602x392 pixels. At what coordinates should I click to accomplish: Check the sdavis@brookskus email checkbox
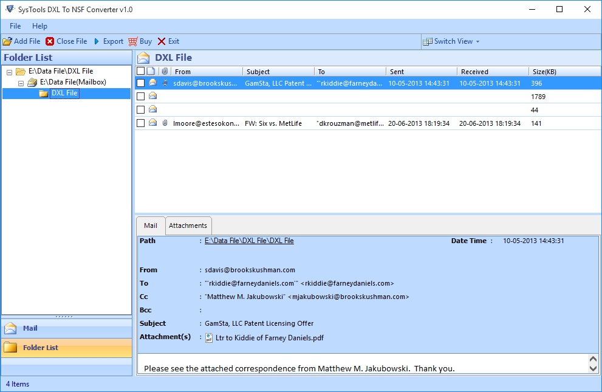(141, 83)
